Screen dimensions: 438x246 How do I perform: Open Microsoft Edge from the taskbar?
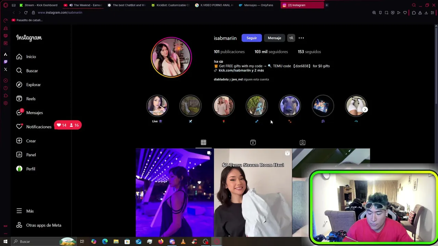(105, 242)
